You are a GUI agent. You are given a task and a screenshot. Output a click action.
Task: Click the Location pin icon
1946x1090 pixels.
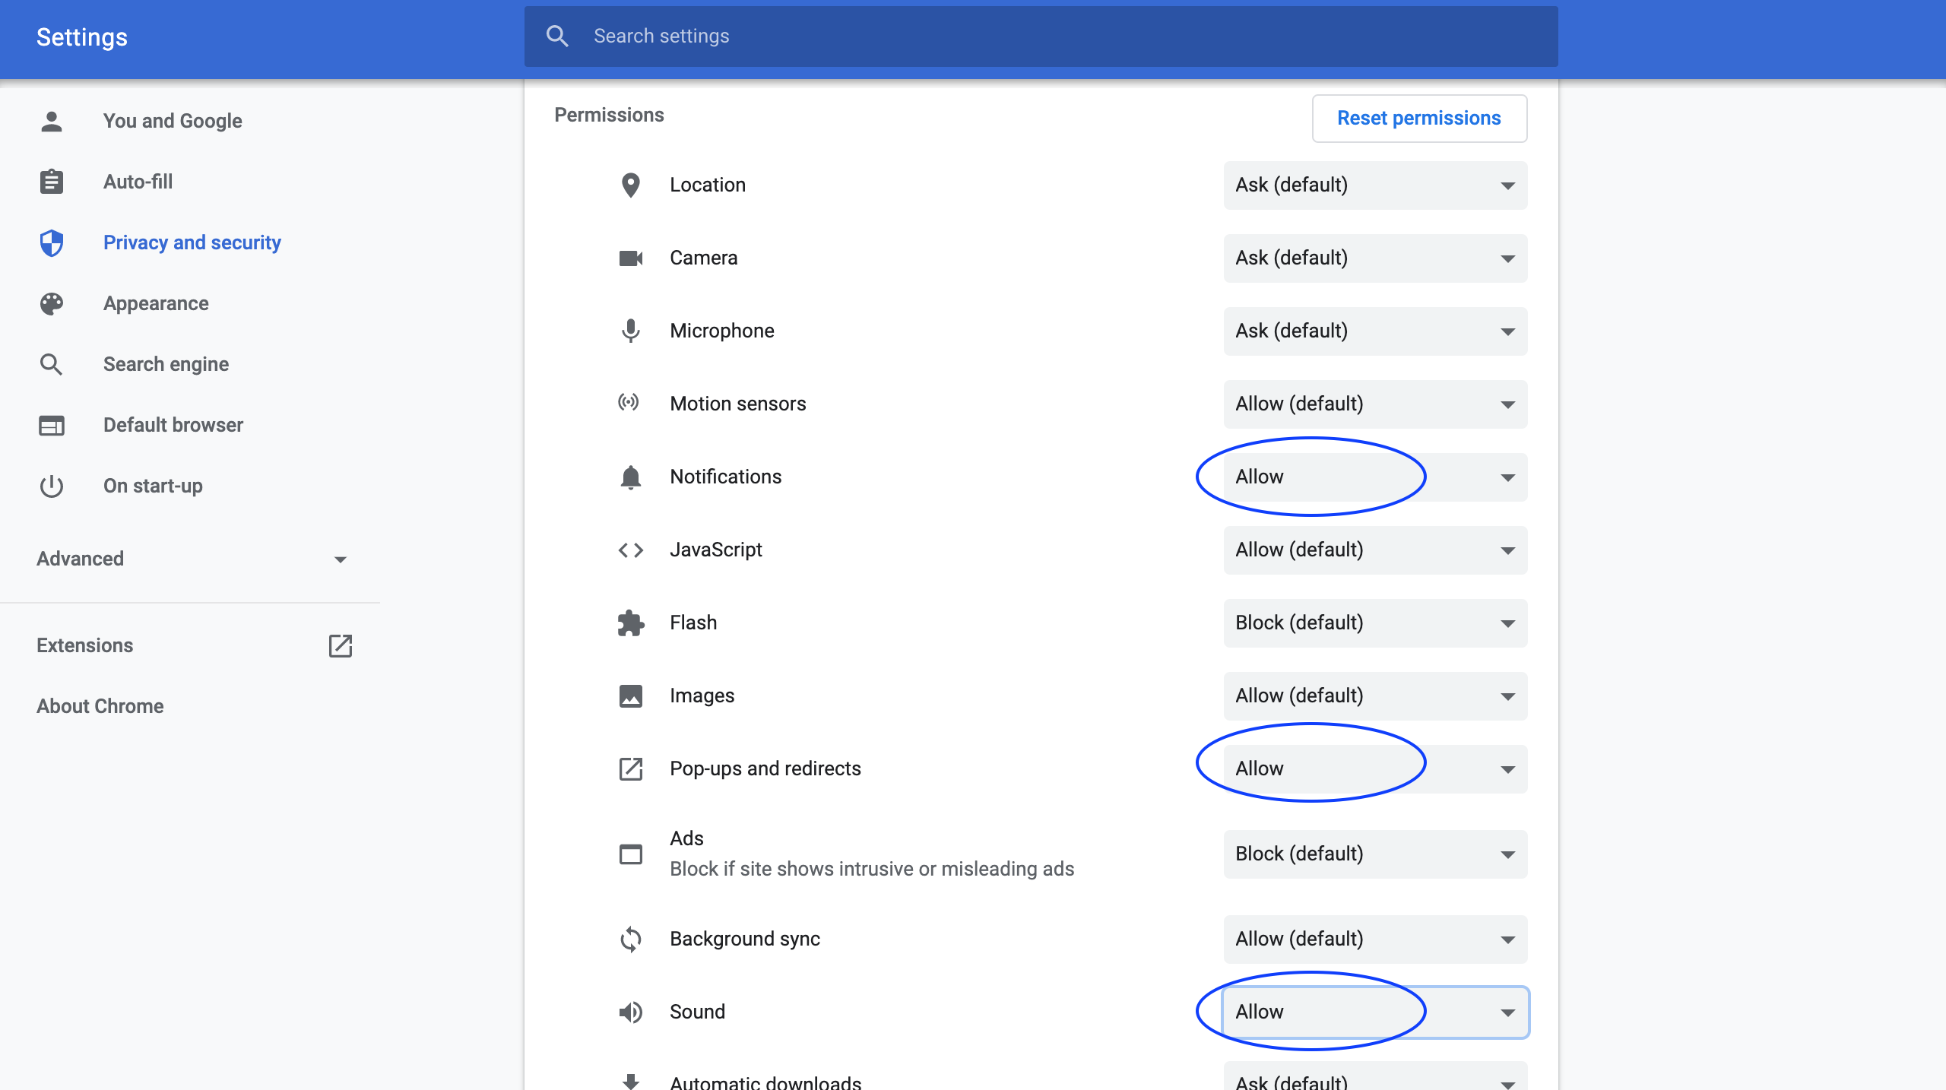pos(630,185)
